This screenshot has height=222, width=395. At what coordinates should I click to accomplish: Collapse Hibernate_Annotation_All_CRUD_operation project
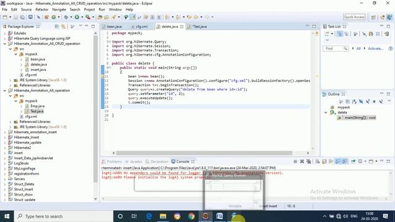pos(5,44)
